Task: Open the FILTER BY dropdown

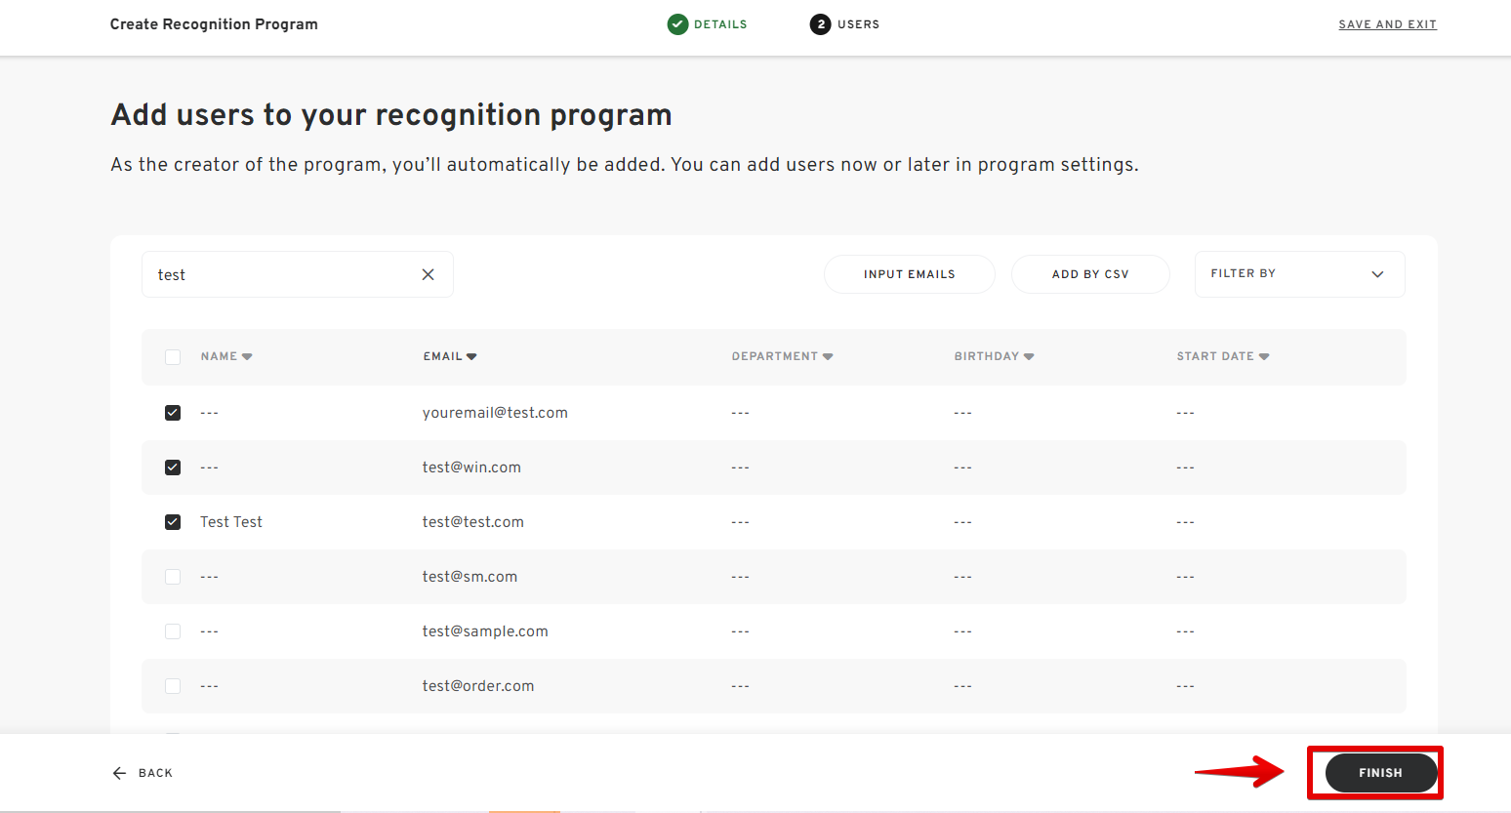Action: 1299,274
